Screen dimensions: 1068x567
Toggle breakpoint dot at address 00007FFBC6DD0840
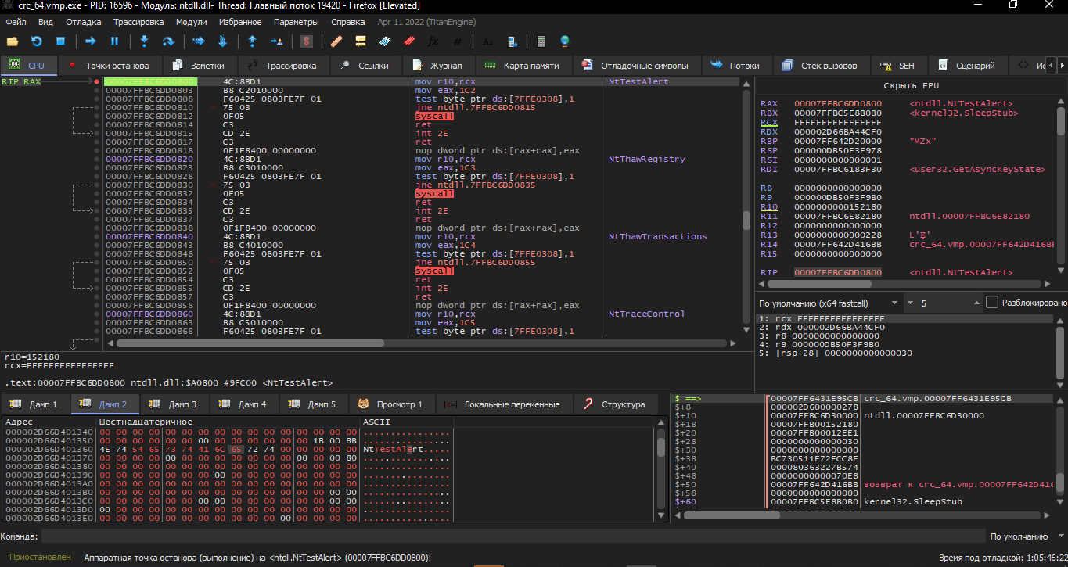pyautogui.click(x=97, y=236)
